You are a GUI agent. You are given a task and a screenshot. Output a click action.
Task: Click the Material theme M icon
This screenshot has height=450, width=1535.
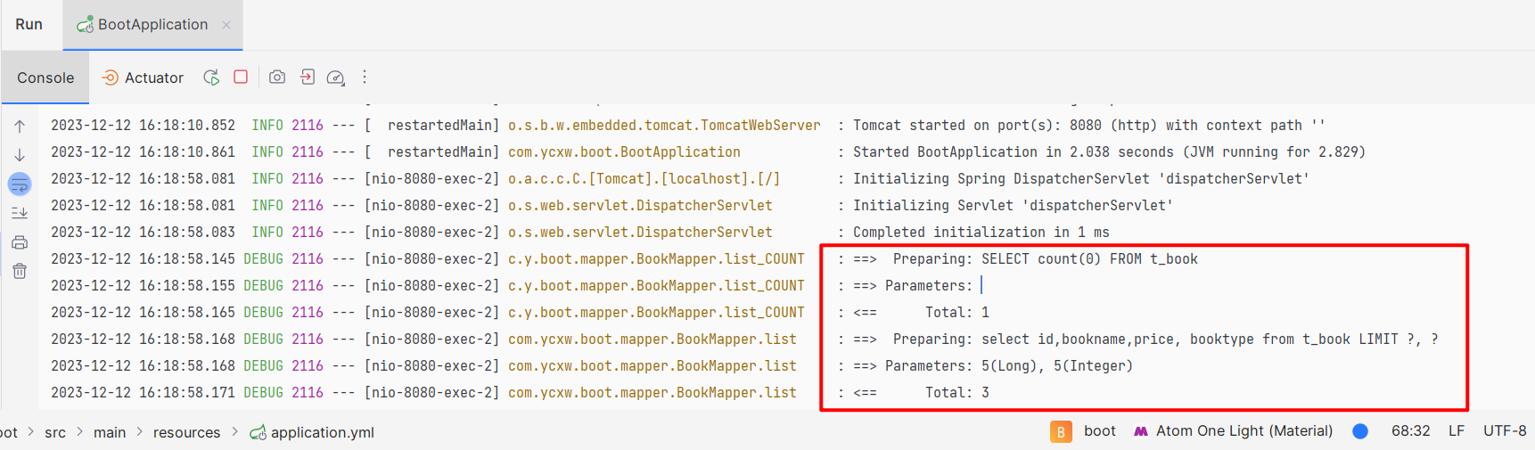pos(1141,431)
